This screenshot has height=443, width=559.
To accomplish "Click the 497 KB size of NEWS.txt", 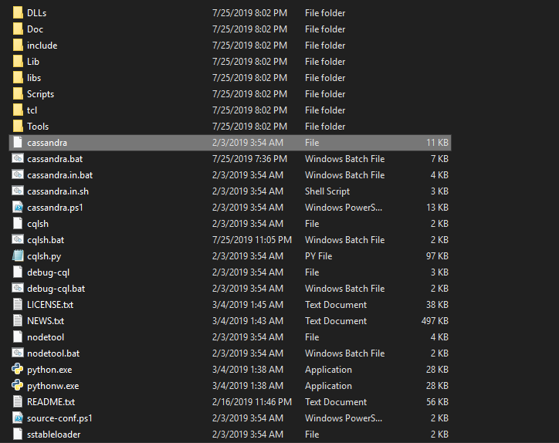I will coord(435,321).
